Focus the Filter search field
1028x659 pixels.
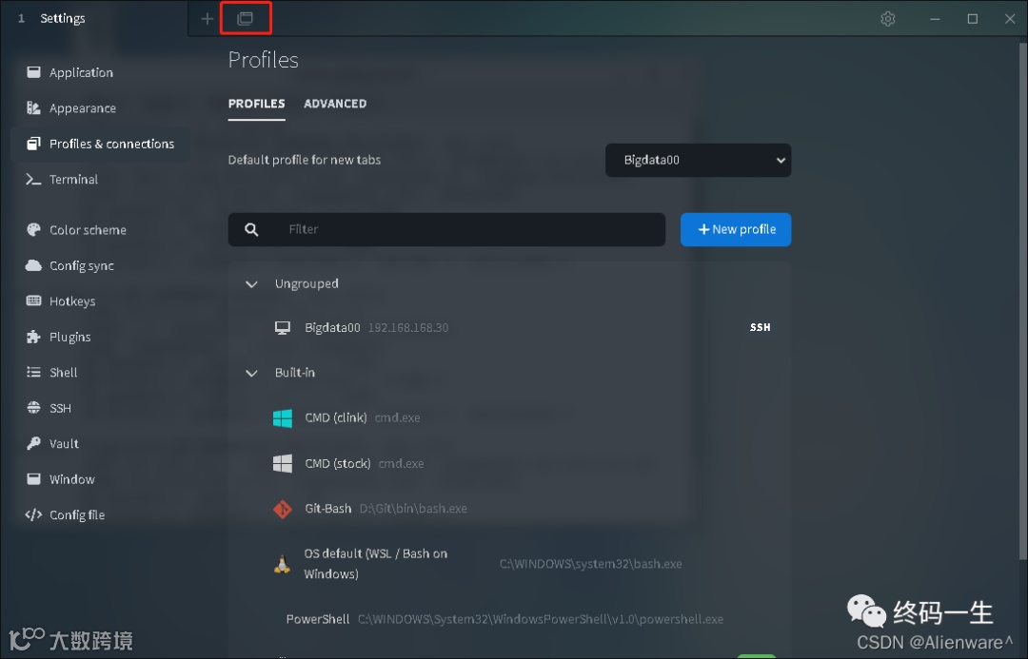pos(446,229)
